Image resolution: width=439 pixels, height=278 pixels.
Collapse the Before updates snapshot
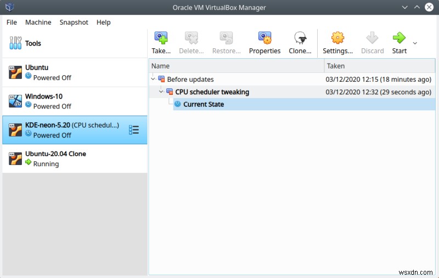(153, 79)
